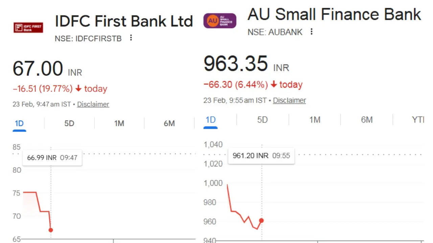Click the AU Small Finance Bank logo
The image size is (433, 243).
coord(220,21)
